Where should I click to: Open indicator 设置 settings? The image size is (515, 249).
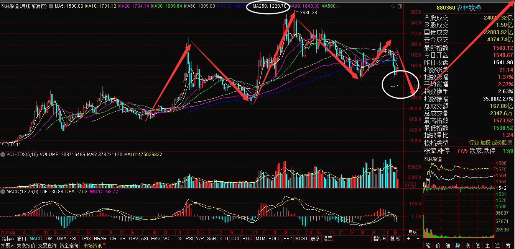click(328, 239)
